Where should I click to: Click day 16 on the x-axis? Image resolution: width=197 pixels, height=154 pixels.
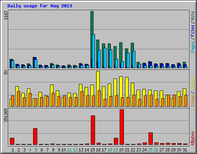click(98, 150)
